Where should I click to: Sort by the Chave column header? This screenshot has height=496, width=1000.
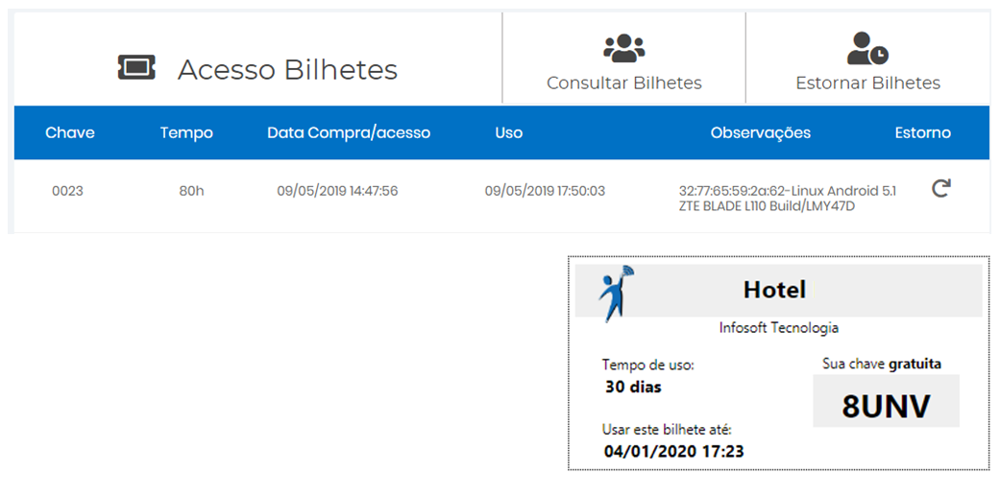70,132
